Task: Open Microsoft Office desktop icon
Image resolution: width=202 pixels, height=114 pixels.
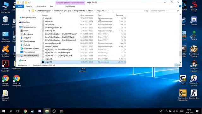Action: pyautogui.click(x=5, y=96)
